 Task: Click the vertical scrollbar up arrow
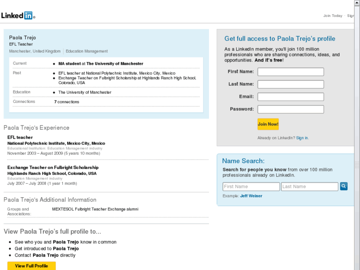point(357,2)
